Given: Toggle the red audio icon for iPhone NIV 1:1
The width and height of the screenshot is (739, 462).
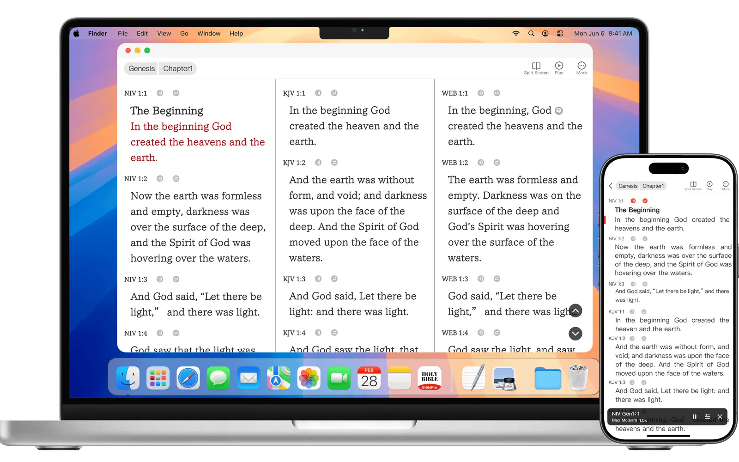Looking at the screenshot, I should (633, 201).
